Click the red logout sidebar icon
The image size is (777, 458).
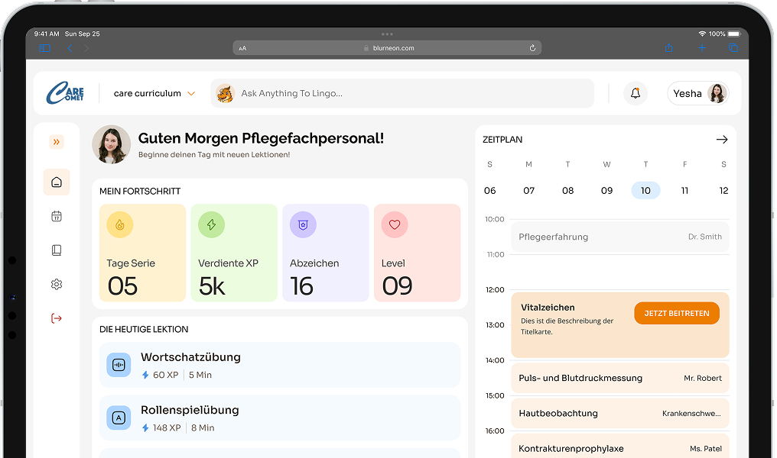coord(57,318)
